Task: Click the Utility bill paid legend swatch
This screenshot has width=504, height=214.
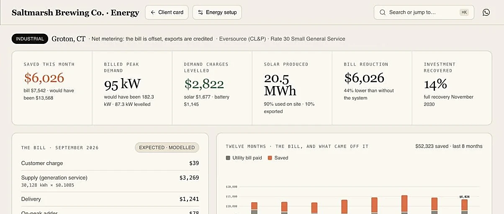Action: tap(228, 158)
